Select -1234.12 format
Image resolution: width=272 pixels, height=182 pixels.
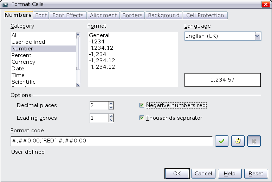tap(133, 48)
